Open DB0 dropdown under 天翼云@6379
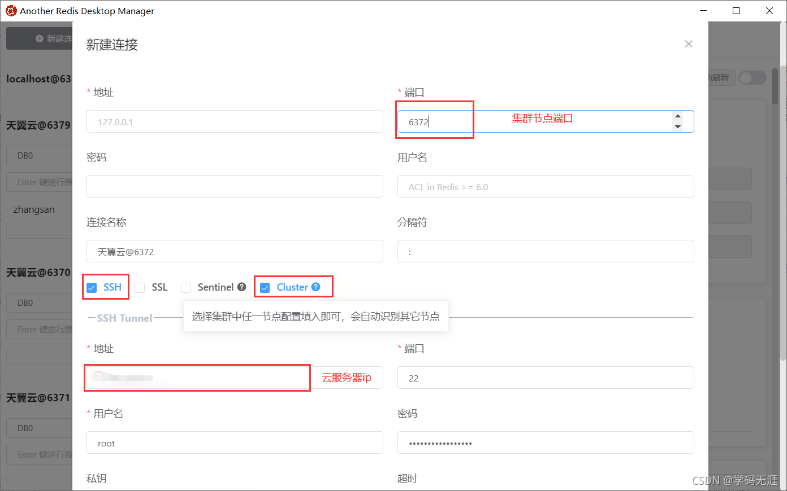 tap(40, 155)
